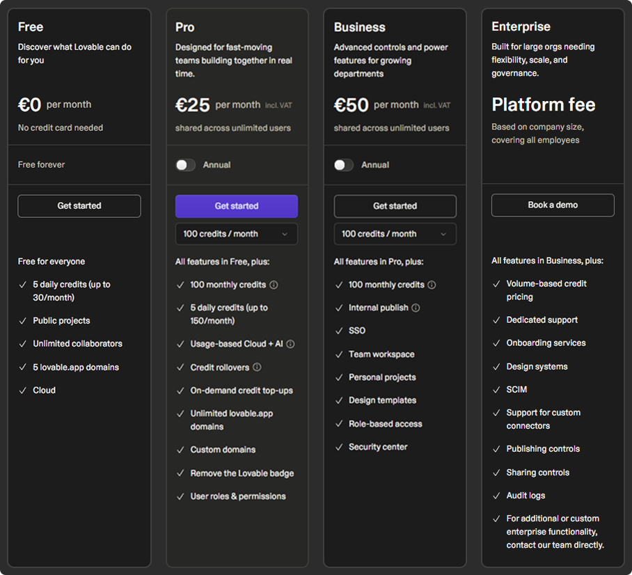Click 'Design systems' feature
The image size is (632, 575).
point(537,367)
